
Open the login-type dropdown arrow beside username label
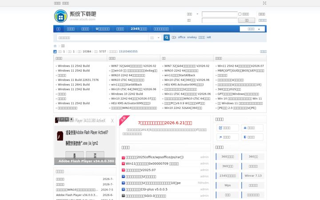(x=197, y=14)
